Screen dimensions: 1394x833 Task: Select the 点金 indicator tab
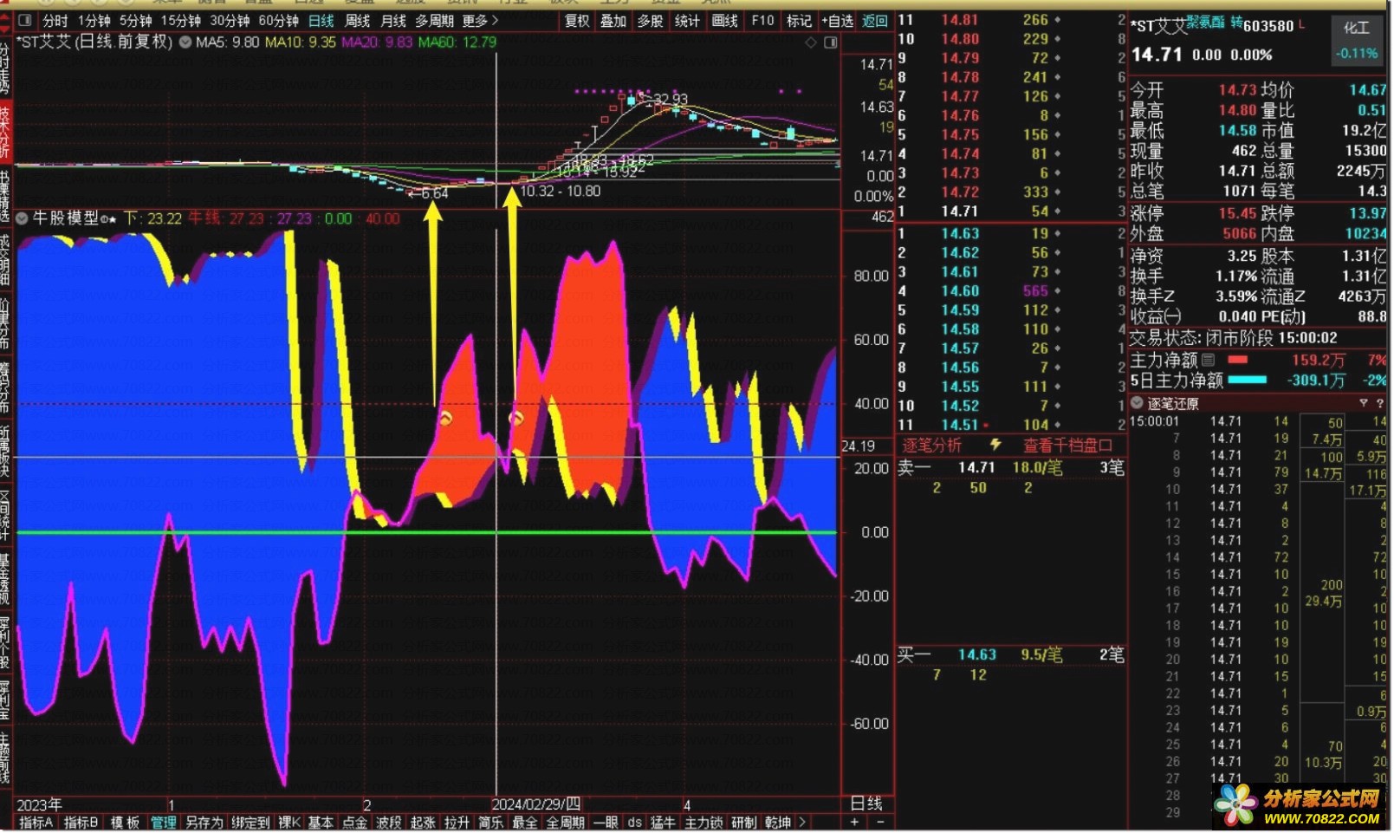354,823
